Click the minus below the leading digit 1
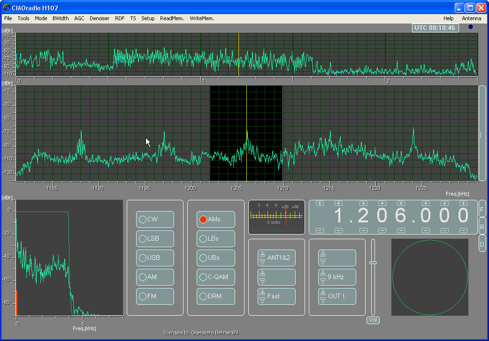489x341 pixels. click(338, 231)
